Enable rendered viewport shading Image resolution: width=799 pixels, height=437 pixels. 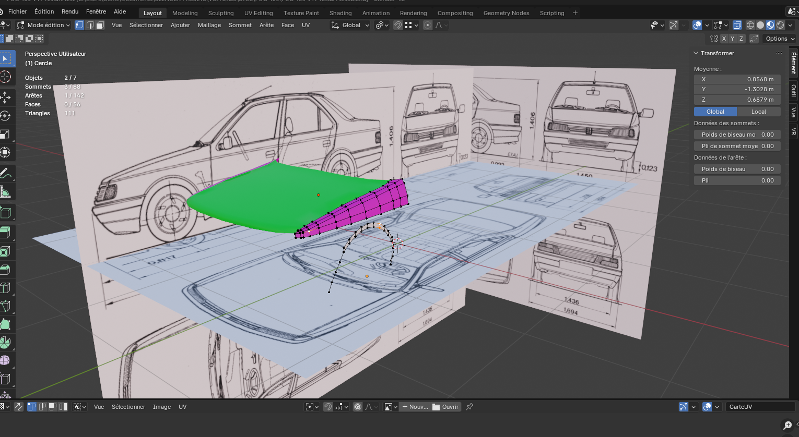pyautogui.click(x=780, y=25)
